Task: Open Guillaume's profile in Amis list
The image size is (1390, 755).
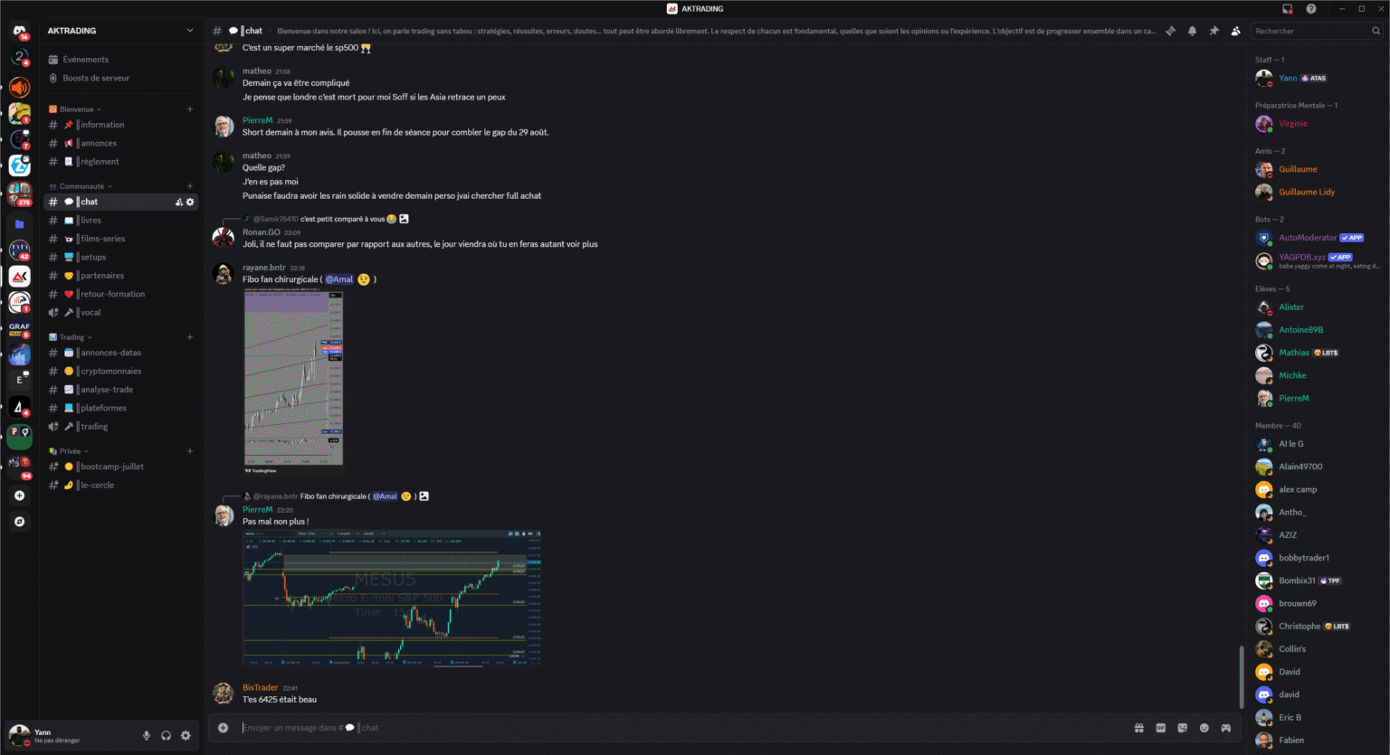Action: click(1297, 168)
